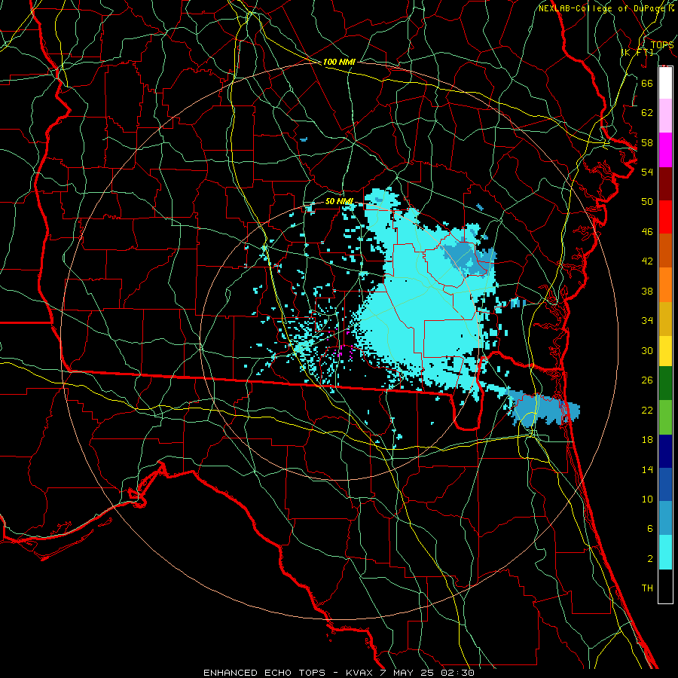This screenshot has height=678, width=678.
Task: Click the legend value '46'
Action: click(647, 232)
